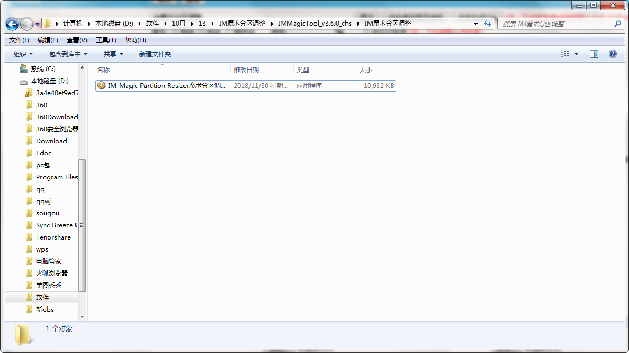629x353 pixels.
Task: Click the 2018/11/30 date cell
Action: pos(261,85)
